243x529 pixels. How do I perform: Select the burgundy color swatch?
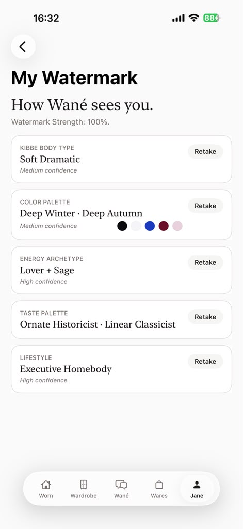164,226
